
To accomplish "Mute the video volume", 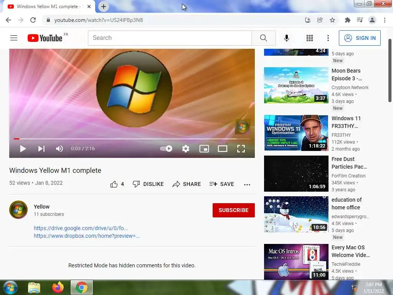I will click(59, 149).
